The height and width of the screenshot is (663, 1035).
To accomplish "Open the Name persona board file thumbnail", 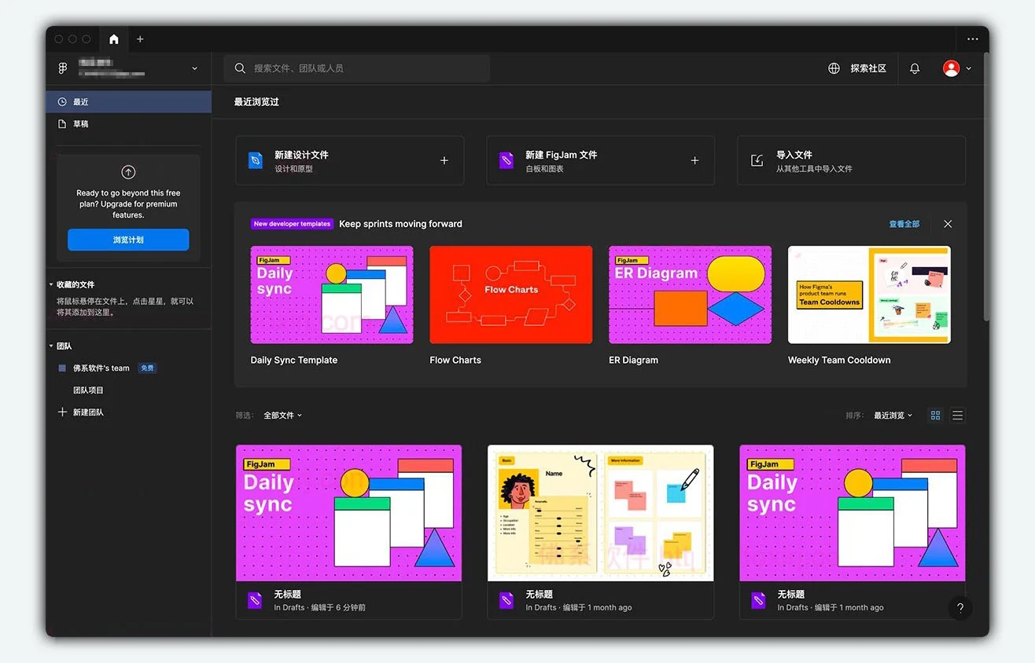I will [601, 513].
